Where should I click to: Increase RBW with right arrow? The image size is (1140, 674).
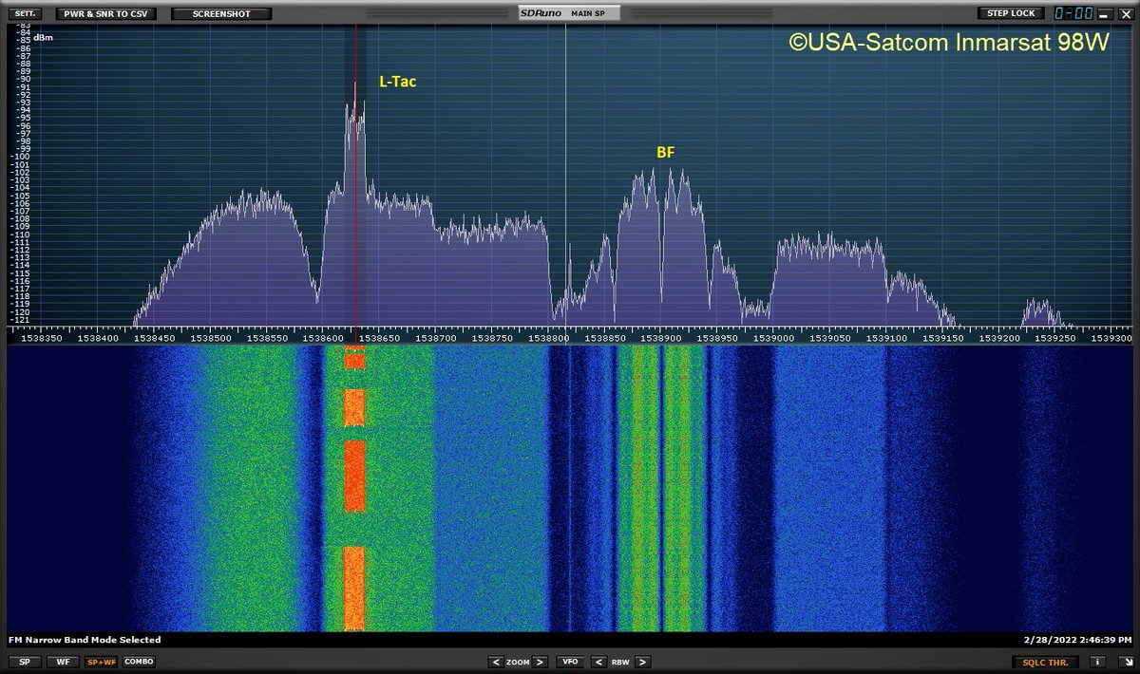[643, 662]
